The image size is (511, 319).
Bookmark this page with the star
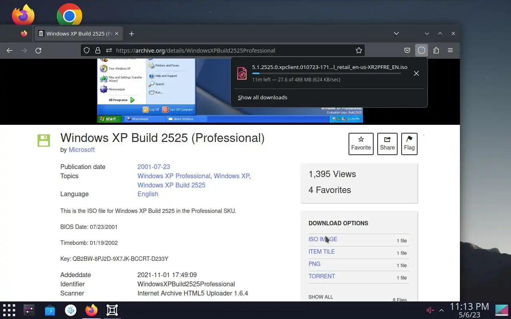[359, 50]
